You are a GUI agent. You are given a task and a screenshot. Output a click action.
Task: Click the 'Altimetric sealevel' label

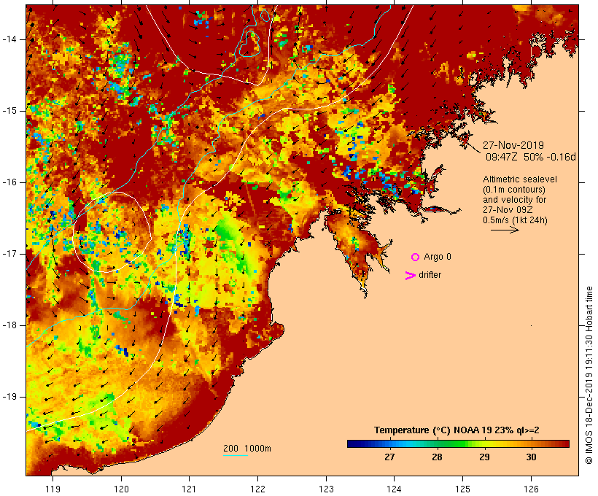(520, 179)
